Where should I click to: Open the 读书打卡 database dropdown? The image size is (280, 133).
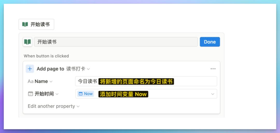pos(78,69)
